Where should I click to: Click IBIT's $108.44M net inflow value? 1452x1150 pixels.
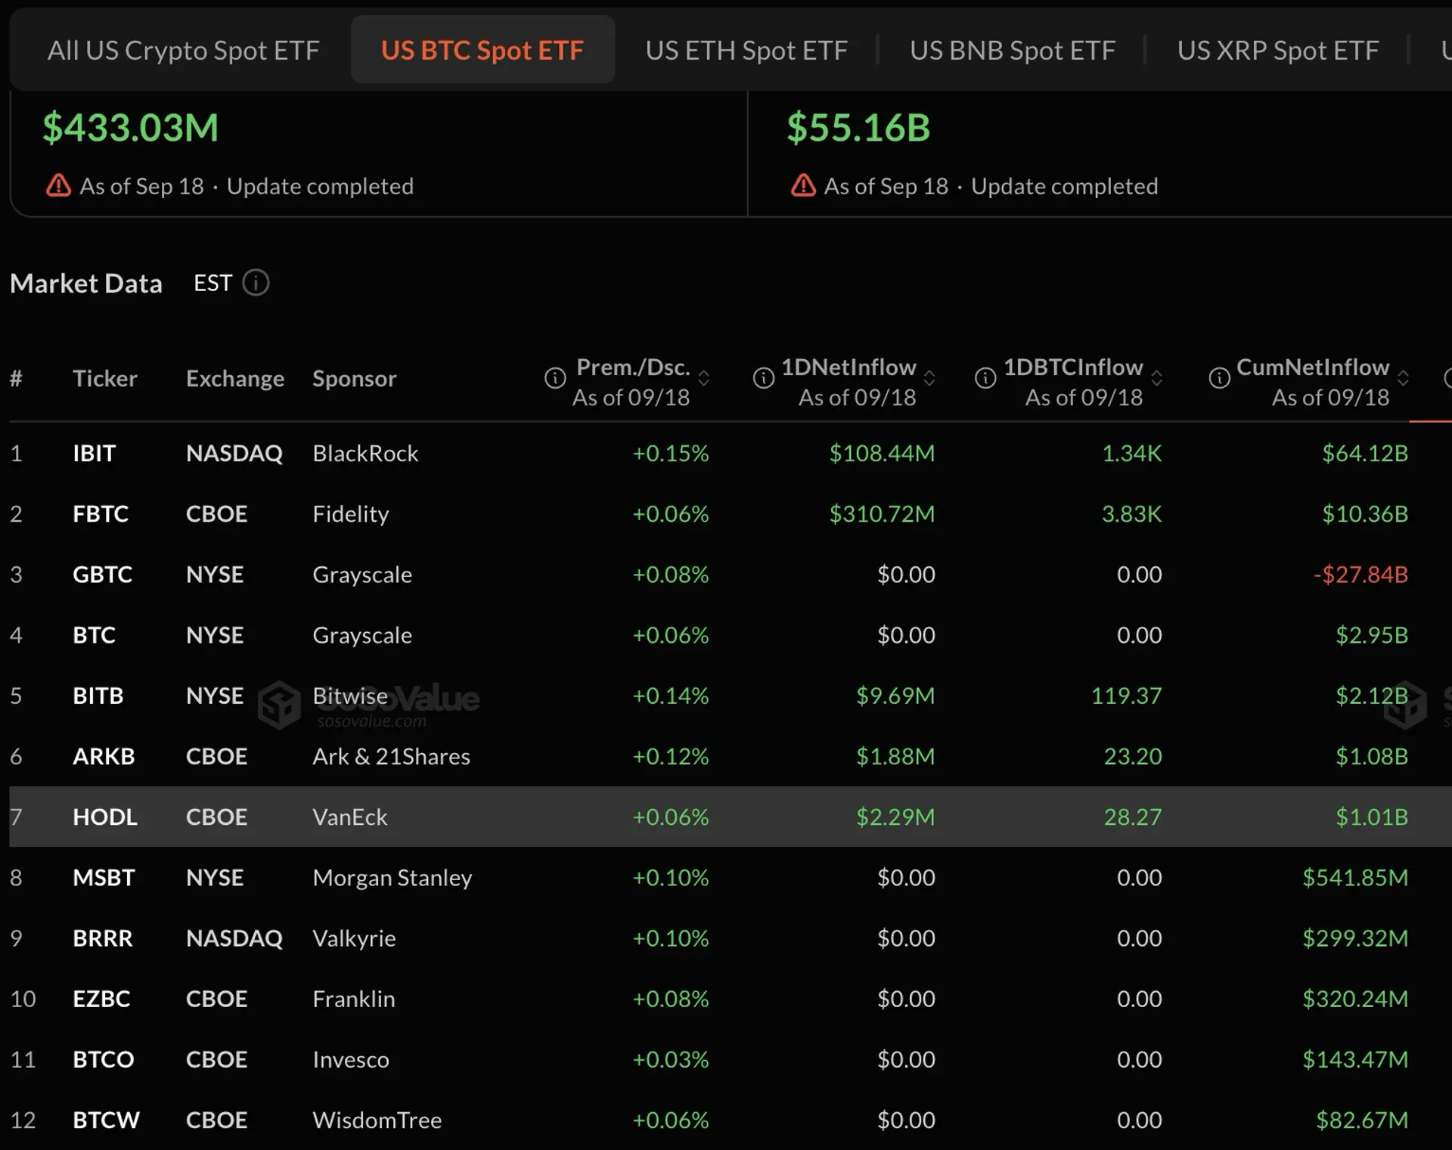tap(882, 453)
